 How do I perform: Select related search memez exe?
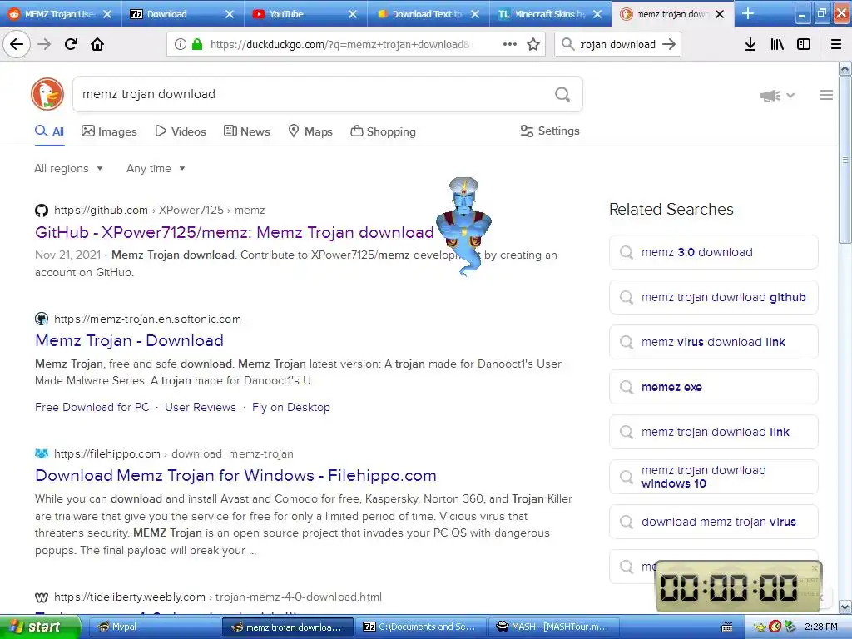point(713,387)
